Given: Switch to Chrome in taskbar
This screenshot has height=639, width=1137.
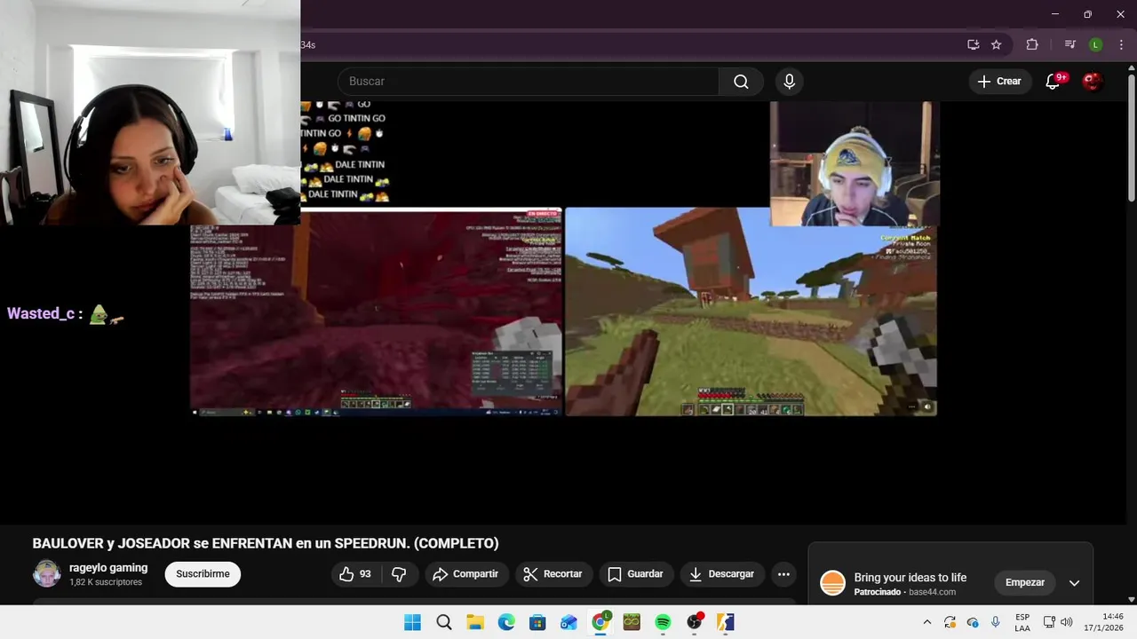Looking at the screenshot, I should pyautogui.click(x=600, y=622).
